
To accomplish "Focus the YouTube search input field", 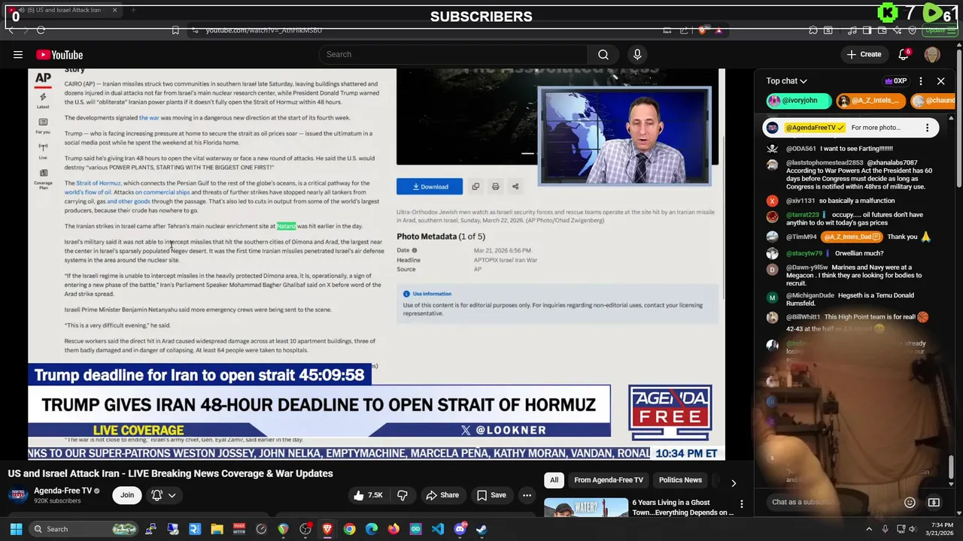I will [453, 55].
